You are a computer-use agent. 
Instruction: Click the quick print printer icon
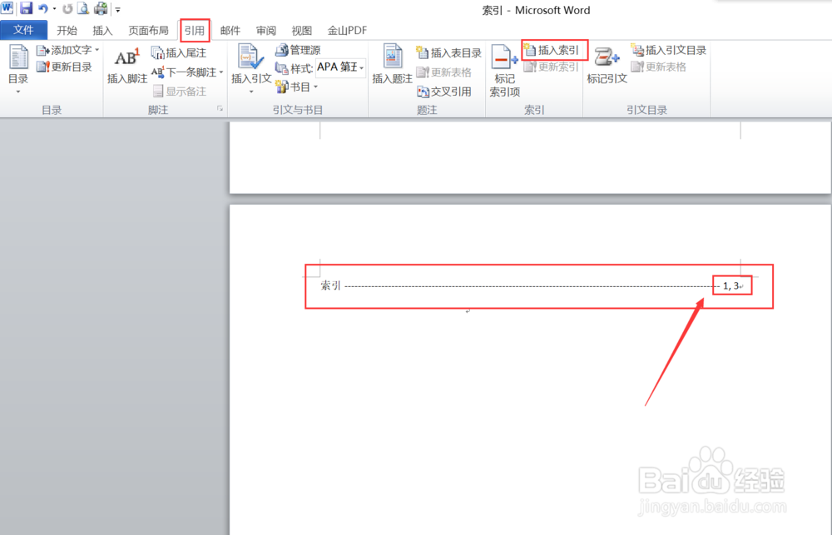pos(101,8)
